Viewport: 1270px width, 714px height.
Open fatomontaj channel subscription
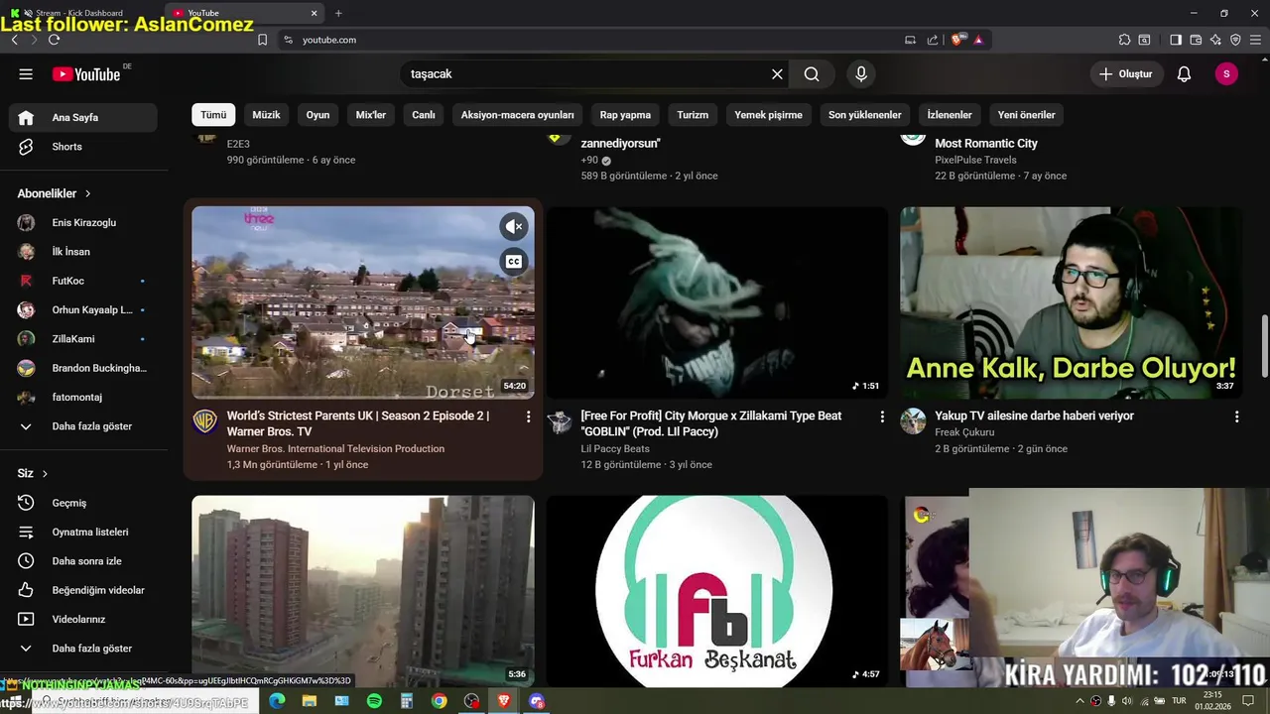point(83,398)
